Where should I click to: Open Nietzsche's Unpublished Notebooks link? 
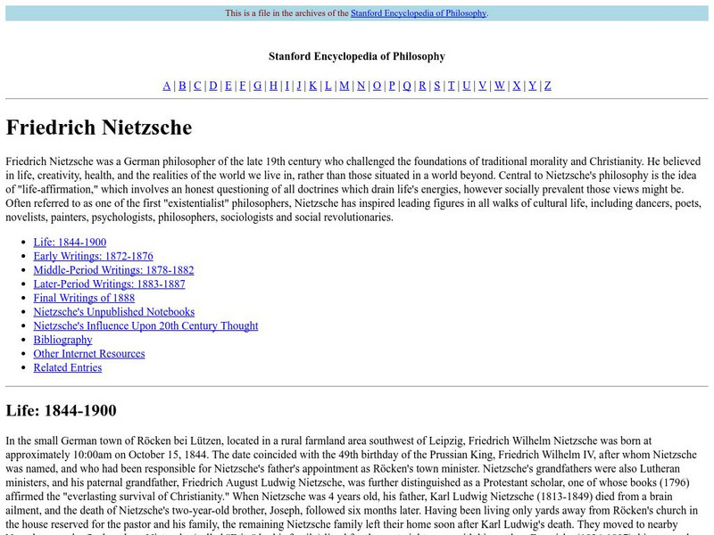114,312
